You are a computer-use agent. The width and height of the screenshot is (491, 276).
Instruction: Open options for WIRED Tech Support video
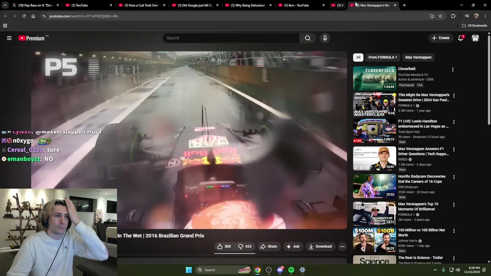454,149
